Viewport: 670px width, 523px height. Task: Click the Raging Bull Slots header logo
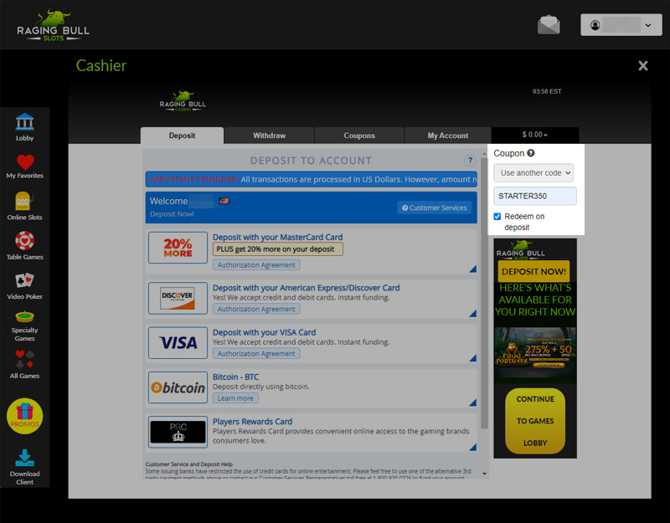coord(53,25)
